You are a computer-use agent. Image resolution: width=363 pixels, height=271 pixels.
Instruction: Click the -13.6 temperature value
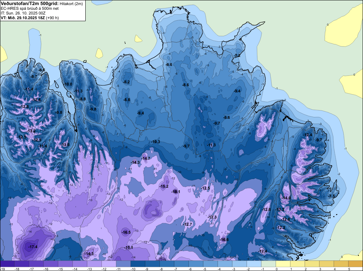[65, 145]
